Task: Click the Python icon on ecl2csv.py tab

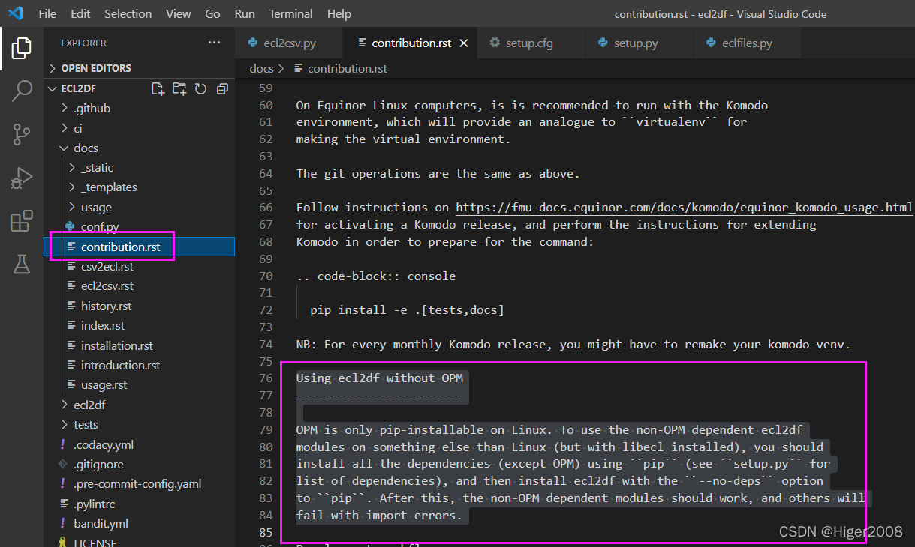Action: tap(254, 43)
